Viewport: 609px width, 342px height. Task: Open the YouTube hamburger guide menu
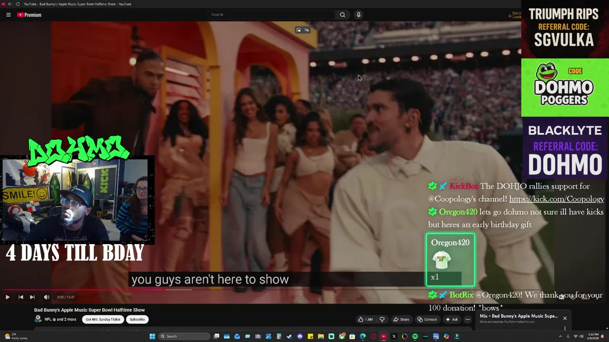(9, 15)
